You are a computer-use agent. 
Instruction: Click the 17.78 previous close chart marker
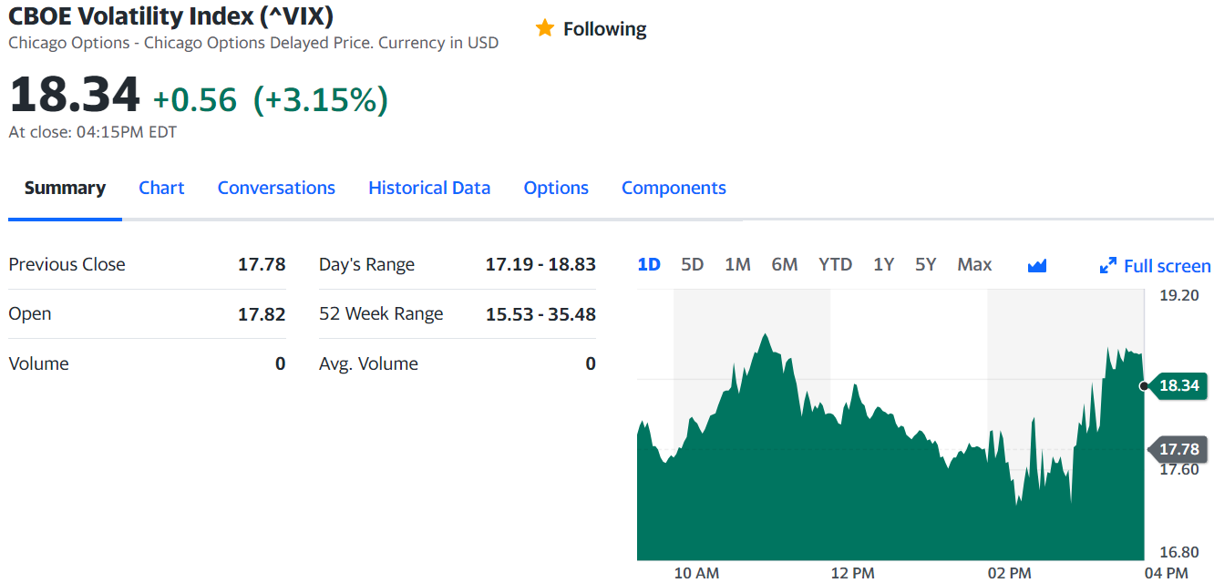[1178, 449]
